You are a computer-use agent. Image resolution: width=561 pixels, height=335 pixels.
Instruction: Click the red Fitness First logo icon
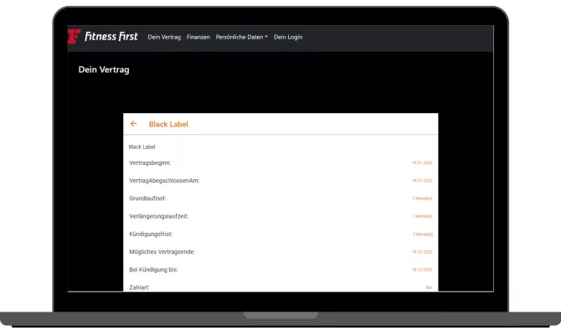click(75, 37)
